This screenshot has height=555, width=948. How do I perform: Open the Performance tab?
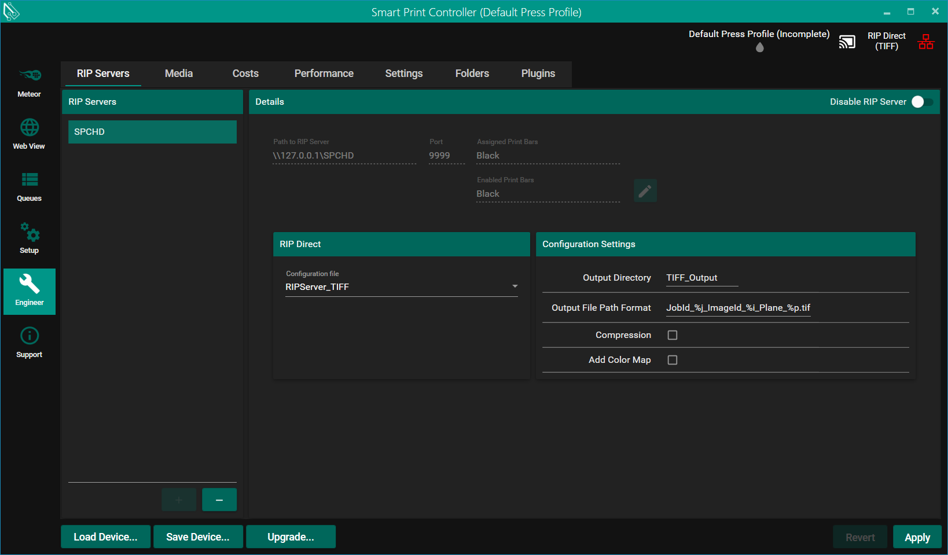click(x=324, y=73)
